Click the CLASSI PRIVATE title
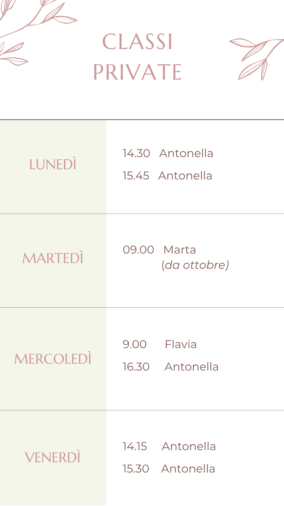 tap(138, 57)
